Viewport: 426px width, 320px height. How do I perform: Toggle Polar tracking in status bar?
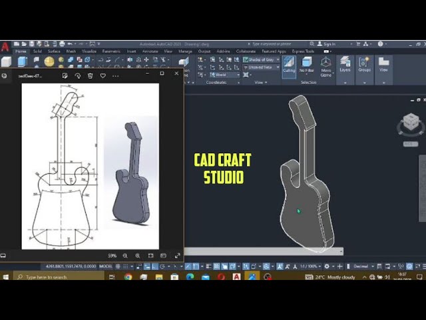coord(162,267)
